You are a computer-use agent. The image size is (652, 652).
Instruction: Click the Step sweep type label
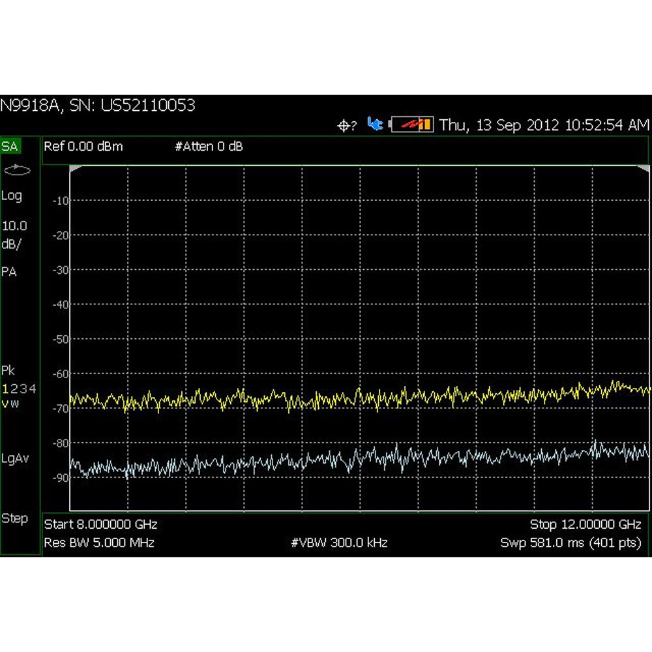pyautogui.click(x=14, y=518)
